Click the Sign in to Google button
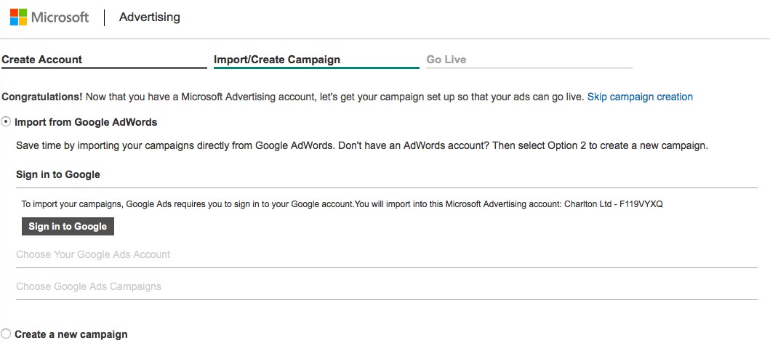This screenshot has width=770, height=343. point(68,226)
